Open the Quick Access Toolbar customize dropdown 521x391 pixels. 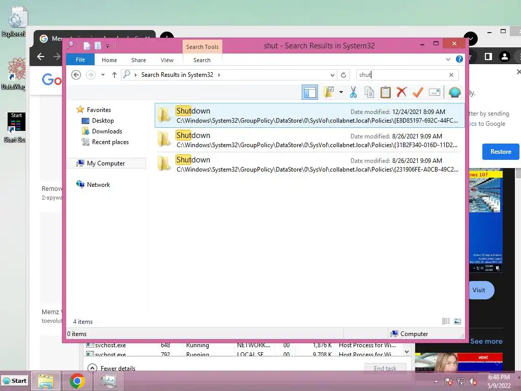(x=108, y=46)
